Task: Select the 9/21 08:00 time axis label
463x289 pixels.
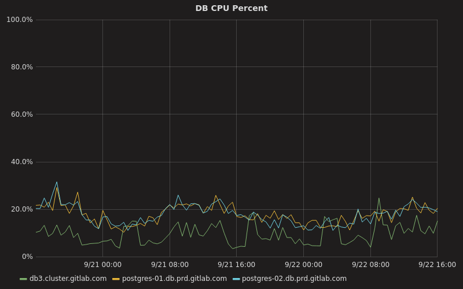Action: point(170,265)
